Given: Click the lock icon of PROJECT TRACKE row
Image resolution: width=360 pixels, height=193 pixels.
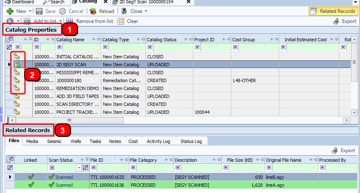Looking at the screenshot, I should click(x=16, y=112).
